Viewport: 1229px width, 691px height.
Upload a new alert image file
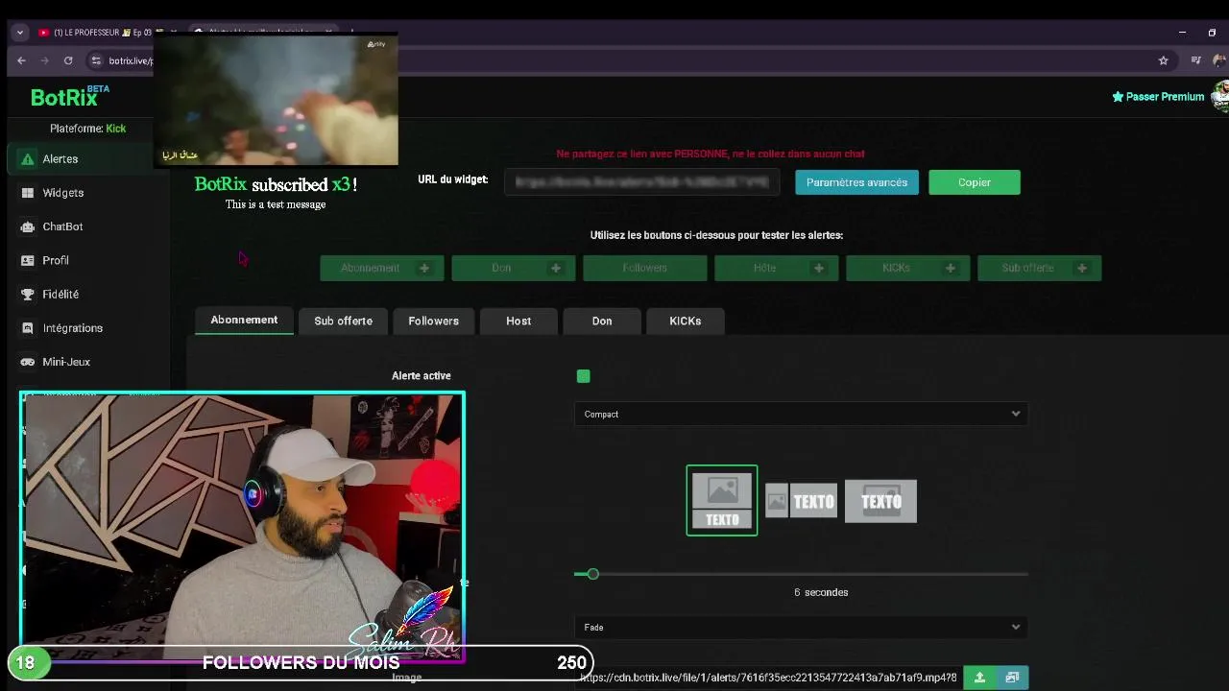pyautogui.click(x=979, y=678)
